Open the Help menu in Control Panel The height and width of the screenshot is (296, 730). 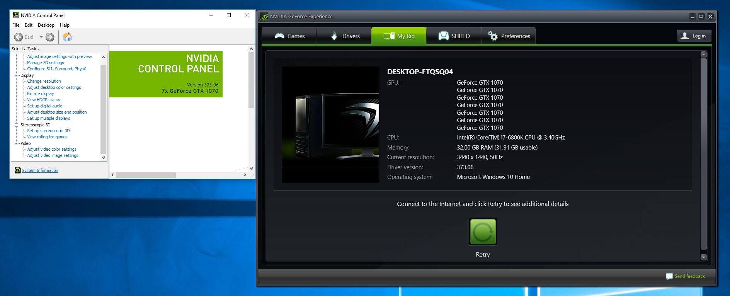click(x=65, y=25)
